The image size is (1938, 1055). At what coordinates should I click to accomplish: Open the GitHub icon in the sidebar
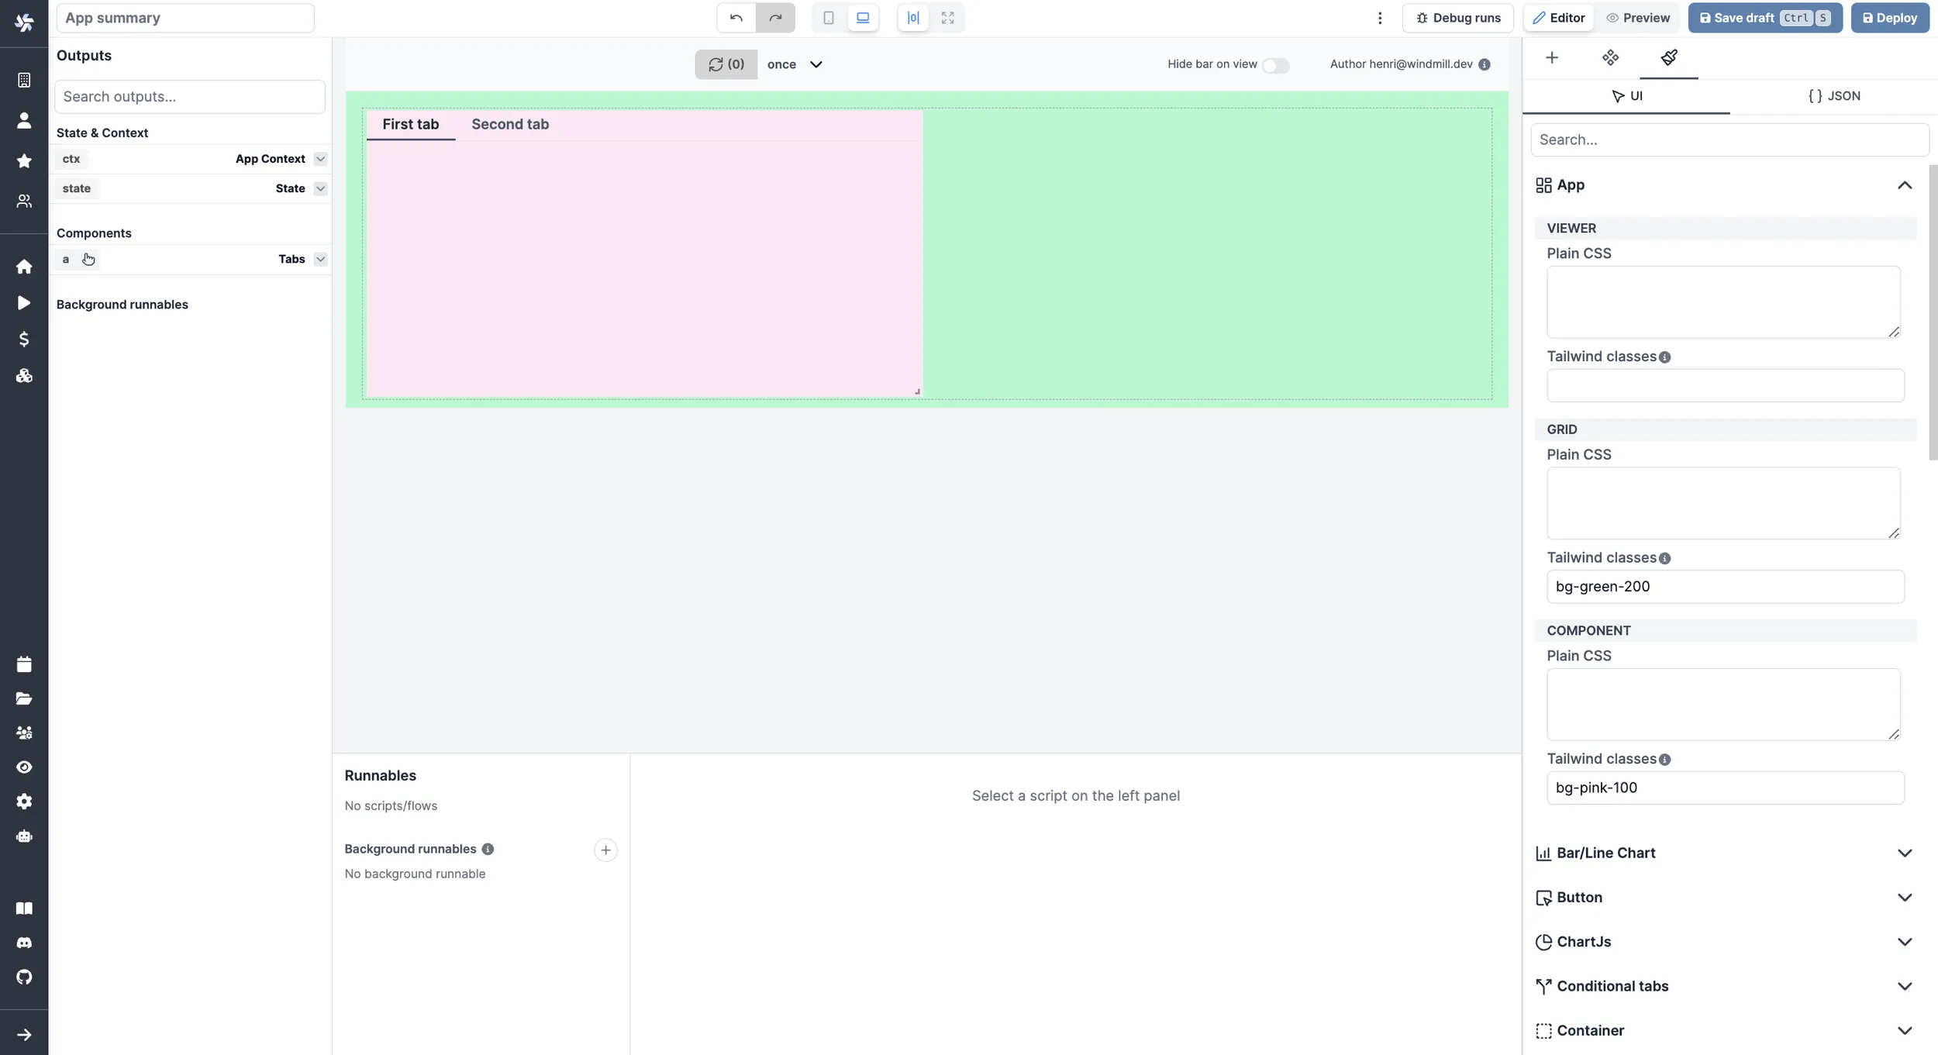[x=23, y=977]
